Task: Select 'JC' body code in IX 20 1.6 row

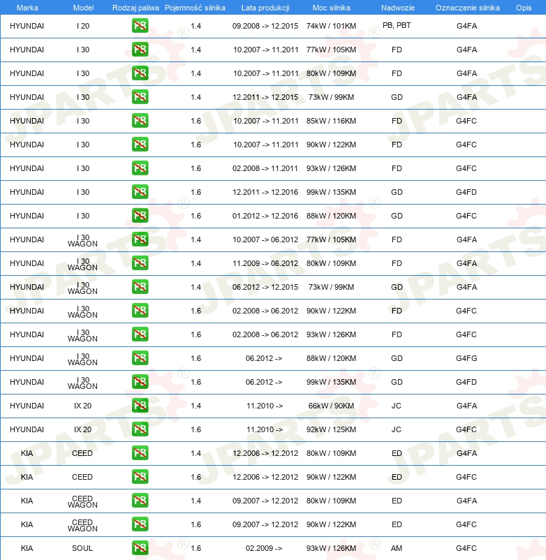Action: (x=397, y=429)
